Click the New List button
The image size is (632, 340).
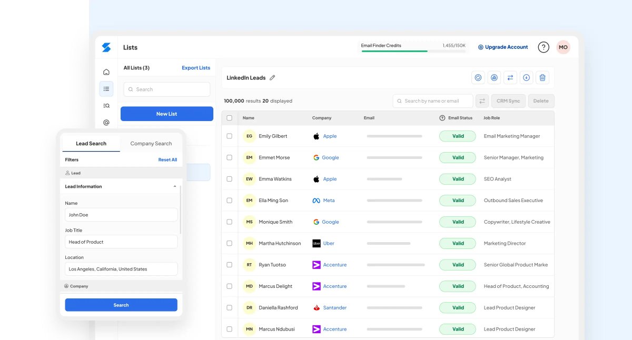coord(167,114)
